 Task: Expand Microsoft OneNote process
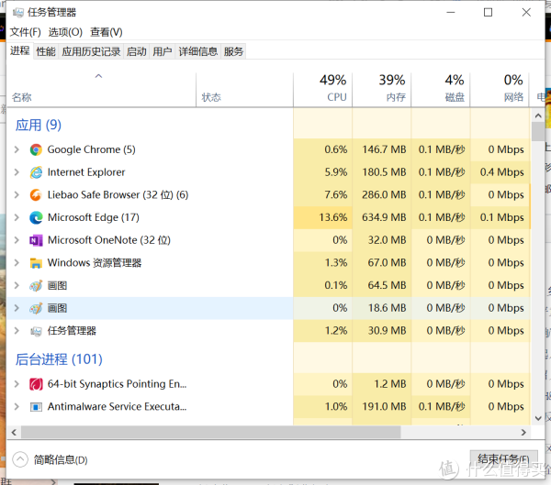17,240
